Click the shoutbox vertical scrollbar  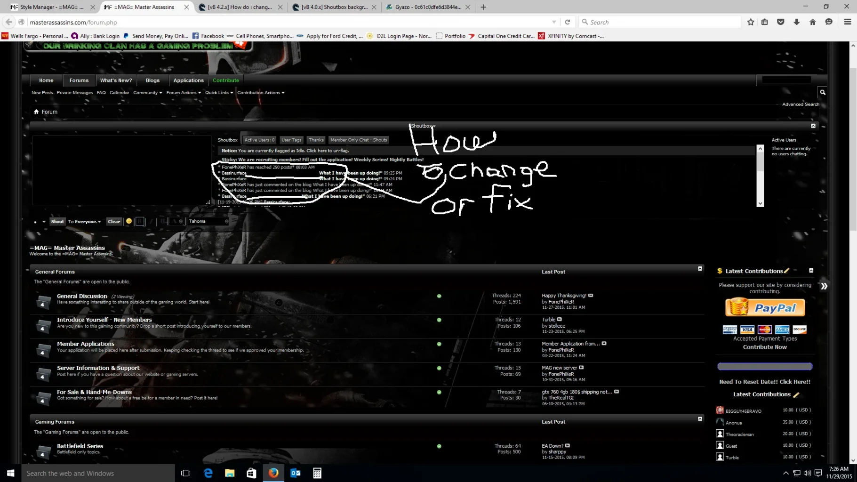(760, 176)
